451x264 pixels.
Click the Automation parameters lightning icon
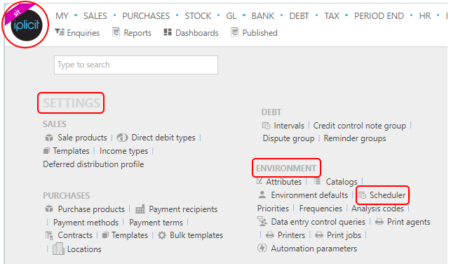262,248
